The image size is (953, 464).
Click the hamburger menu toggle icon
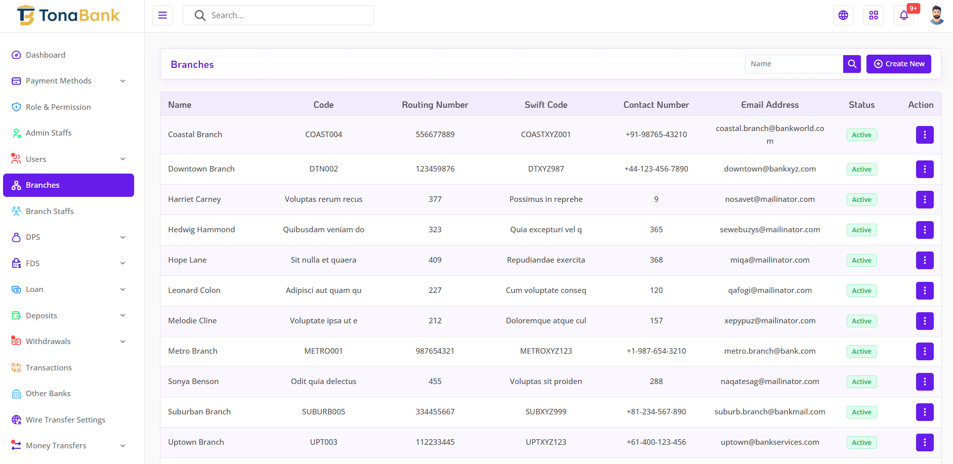tap(162, 15)
